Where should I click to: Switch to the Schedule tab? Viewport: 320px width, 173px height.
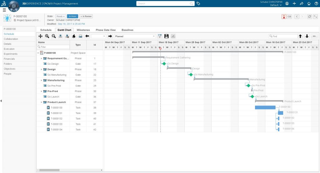click(46, 30)
